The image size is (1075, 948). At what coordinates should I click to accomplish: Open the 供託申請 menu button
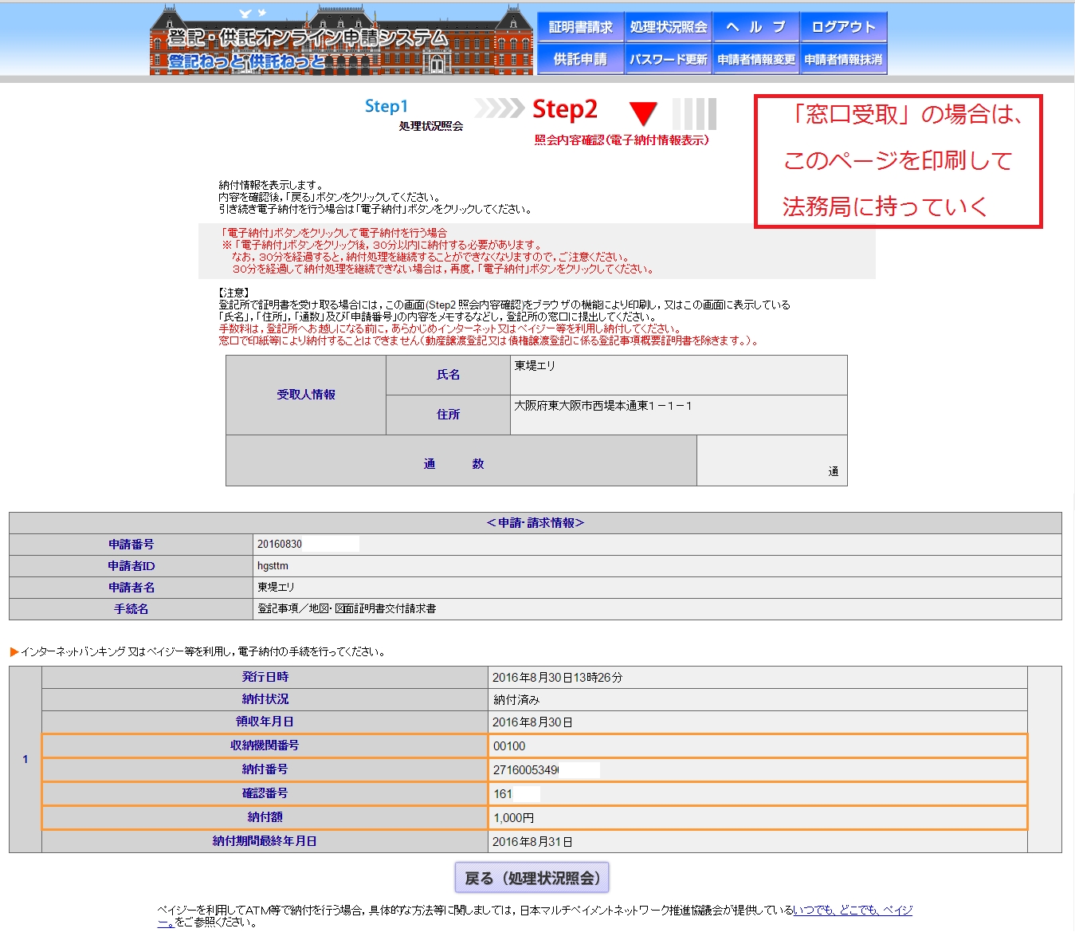pos(580,59)
